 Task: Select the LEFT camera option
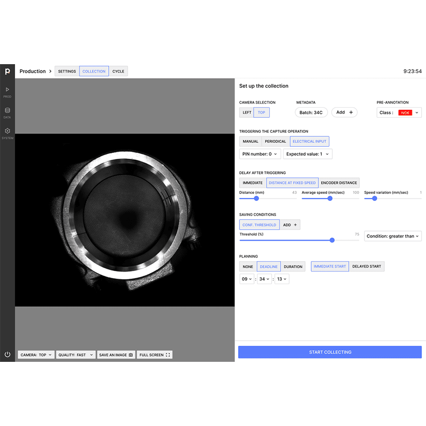(x=247, y=112)
